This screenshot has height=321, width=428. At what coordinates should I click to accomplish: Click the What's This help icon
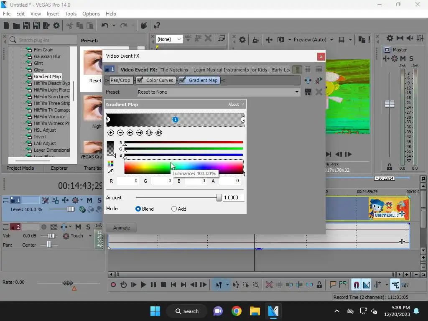pyautogui.click(x=157, y=25)
